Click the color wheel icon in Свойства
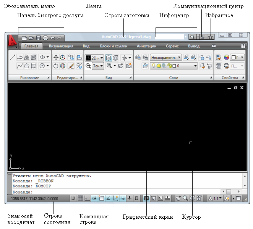Viewport: 253px width, 229px height. (x=227, y=57)
